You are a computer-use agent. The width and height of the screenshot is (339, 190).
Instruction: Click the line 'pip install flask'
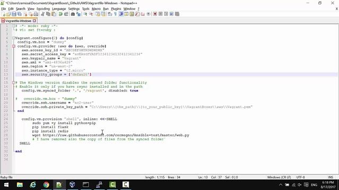point(50,127)
